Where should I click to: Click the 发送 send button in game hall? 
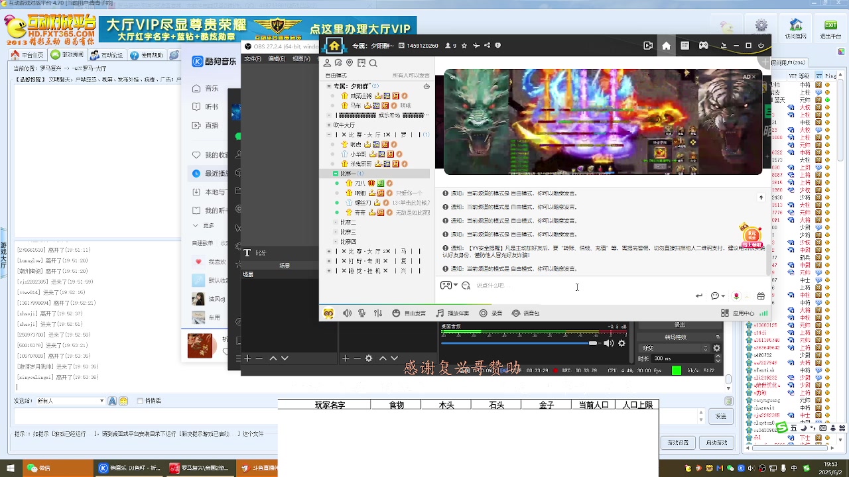pyautogui.click(x=721, y=416)
